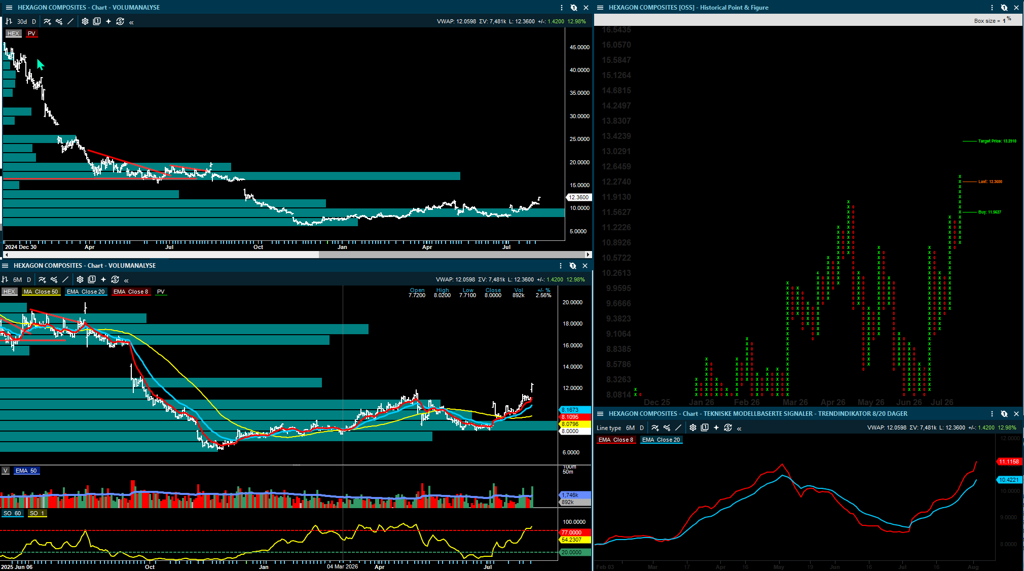Viewport: 1024px width, 571px height.
Task: Open symbol search in TRENDINDIKATOR window
Action: click(x=1004, y=414)
